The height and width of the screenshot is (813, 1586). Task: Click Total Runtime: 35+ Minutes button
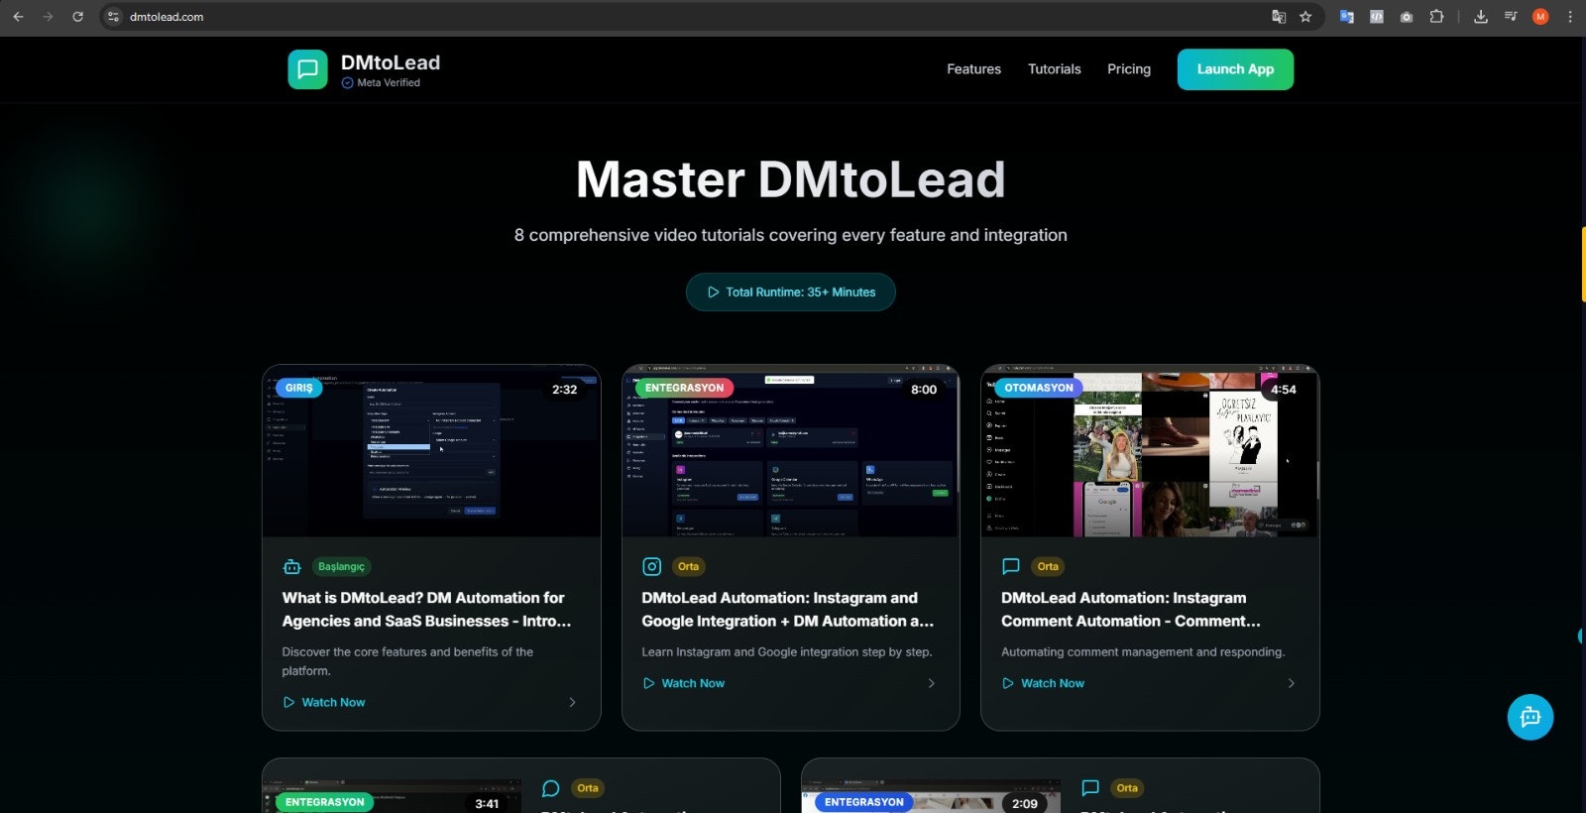pos(791,292)
